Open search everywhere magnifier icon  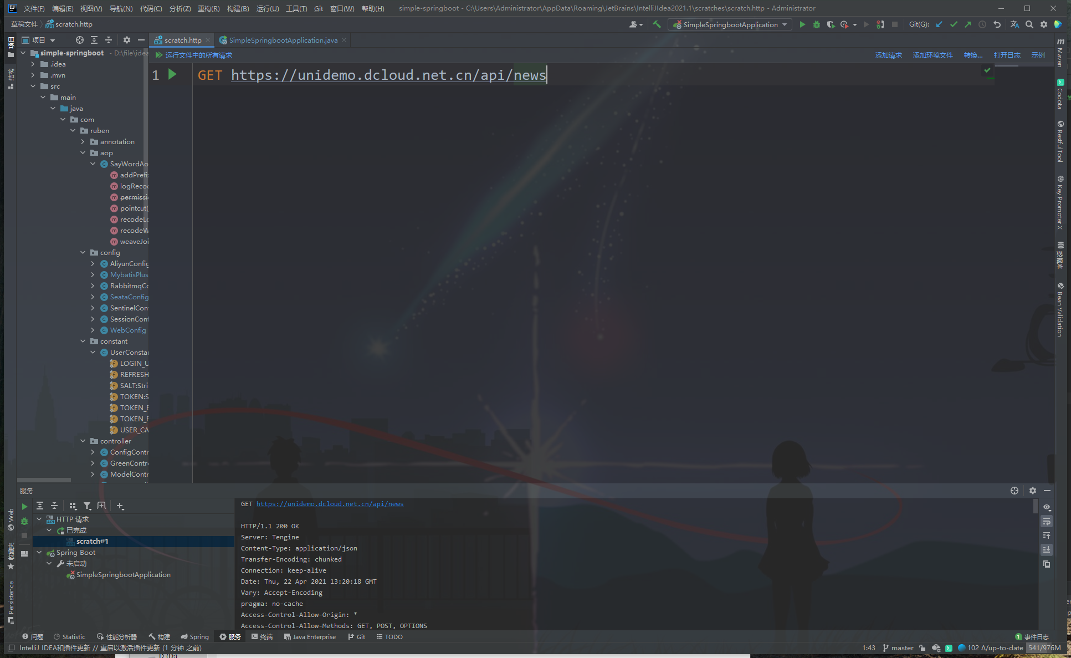(1029, 24)
